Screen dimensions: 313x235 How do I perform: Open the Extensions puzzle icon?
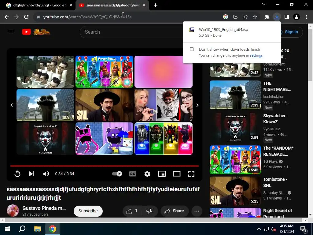267,17
